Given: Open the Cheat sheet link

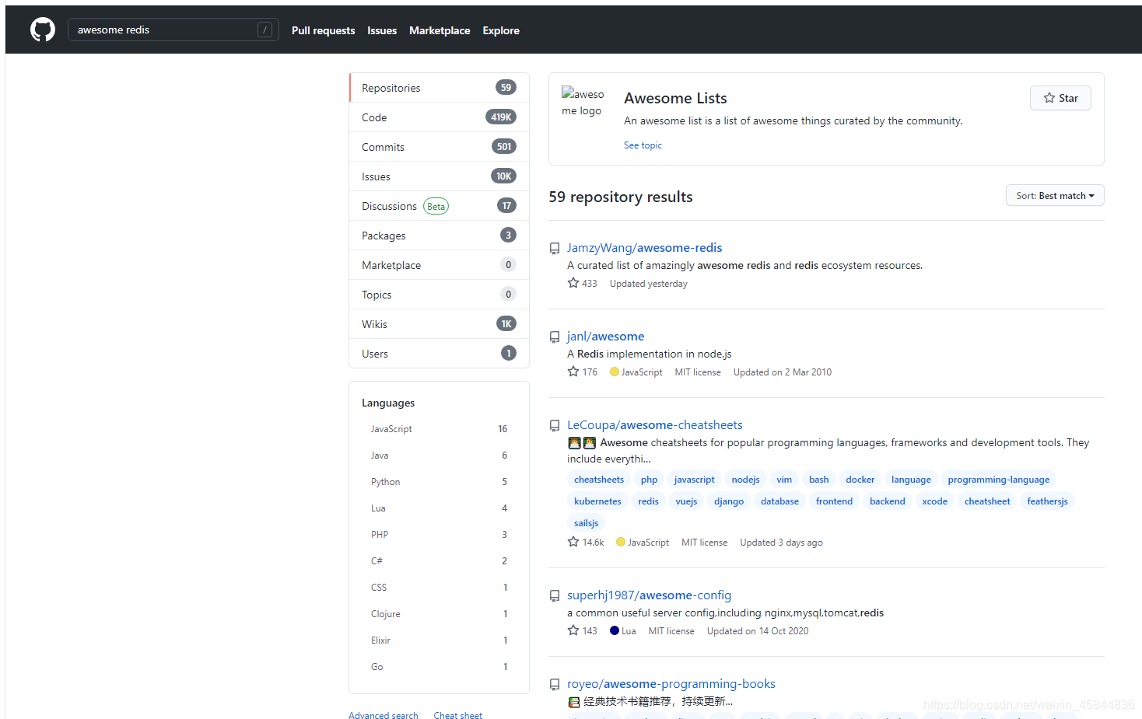Looking at the screenshot, I should [x=457, y=715].
